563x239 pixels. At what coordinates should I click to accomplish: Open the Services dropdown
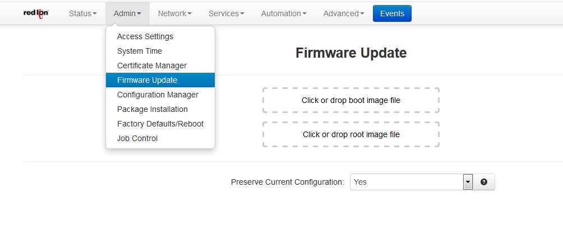coord(227,13)
